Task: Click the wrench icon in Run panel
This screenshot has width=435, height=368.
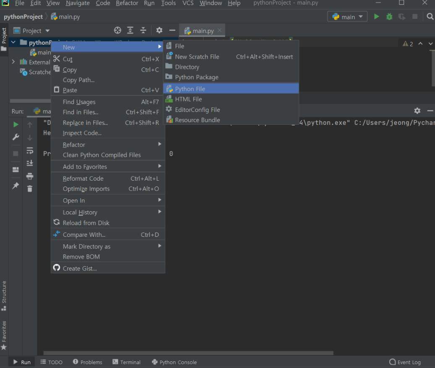Action: [16, 137]
